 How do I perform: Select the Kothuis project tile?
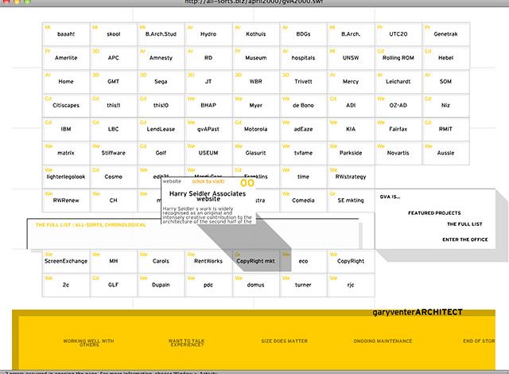click(x=255, y=35)
